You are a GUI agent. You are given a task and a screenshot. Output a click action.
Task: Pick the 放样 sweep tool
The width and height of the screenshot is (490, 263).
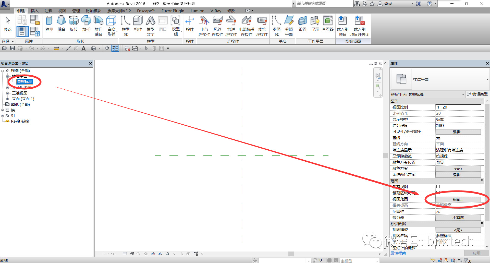click(86, 23)
